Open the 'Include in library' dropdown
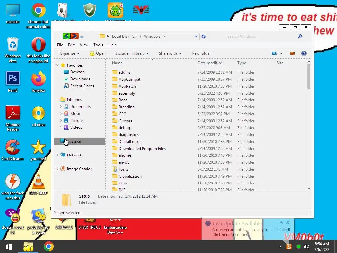The image size is (337, 253). (x=132, y=53)
